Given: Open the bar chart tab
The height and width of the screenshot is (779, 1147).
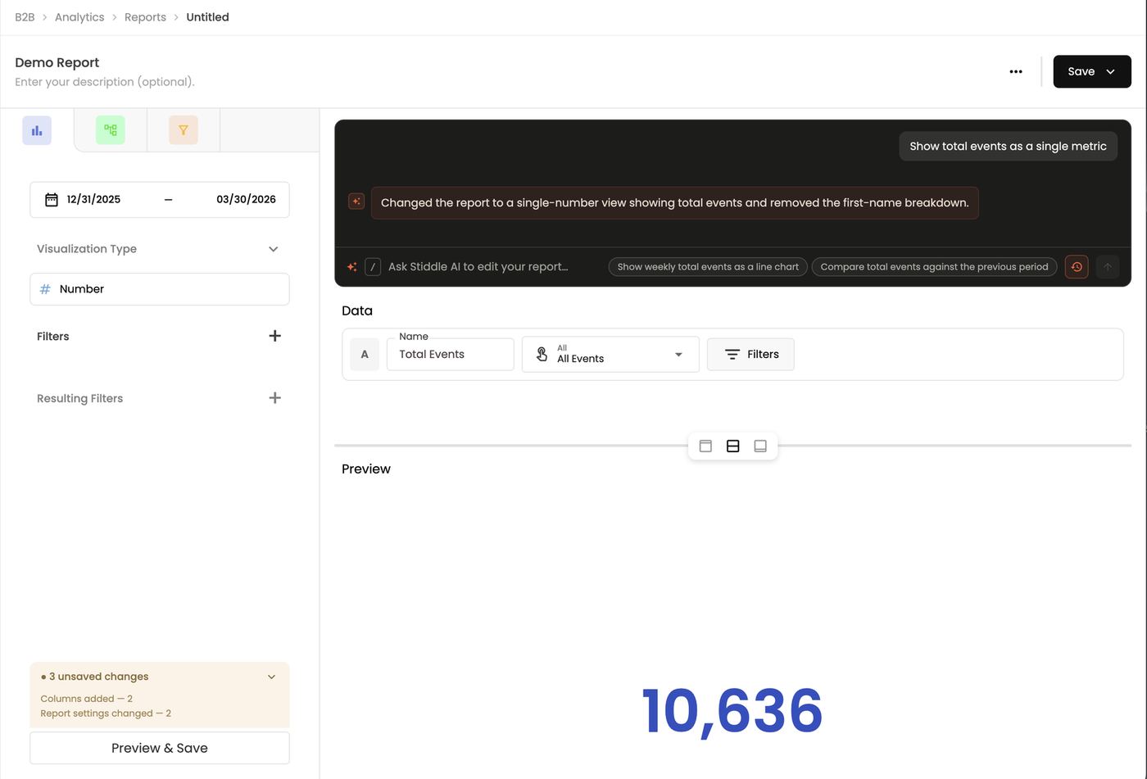Looking at the screenshot, I should point(37,130).
